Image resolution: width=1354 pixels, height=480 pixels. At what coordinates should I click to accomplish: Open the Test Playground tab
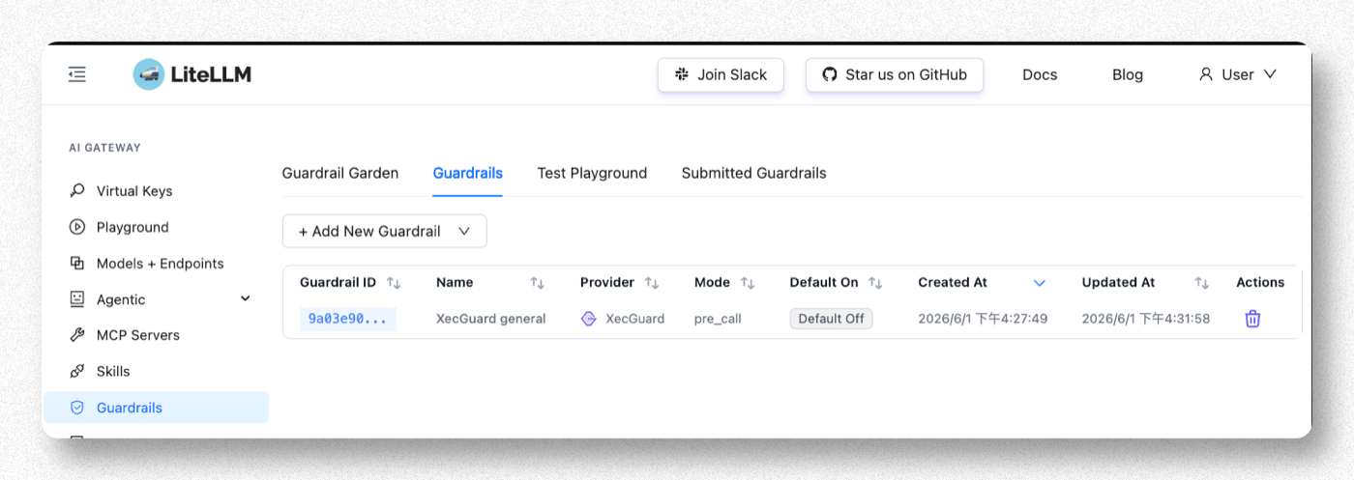tap(592, 174)
